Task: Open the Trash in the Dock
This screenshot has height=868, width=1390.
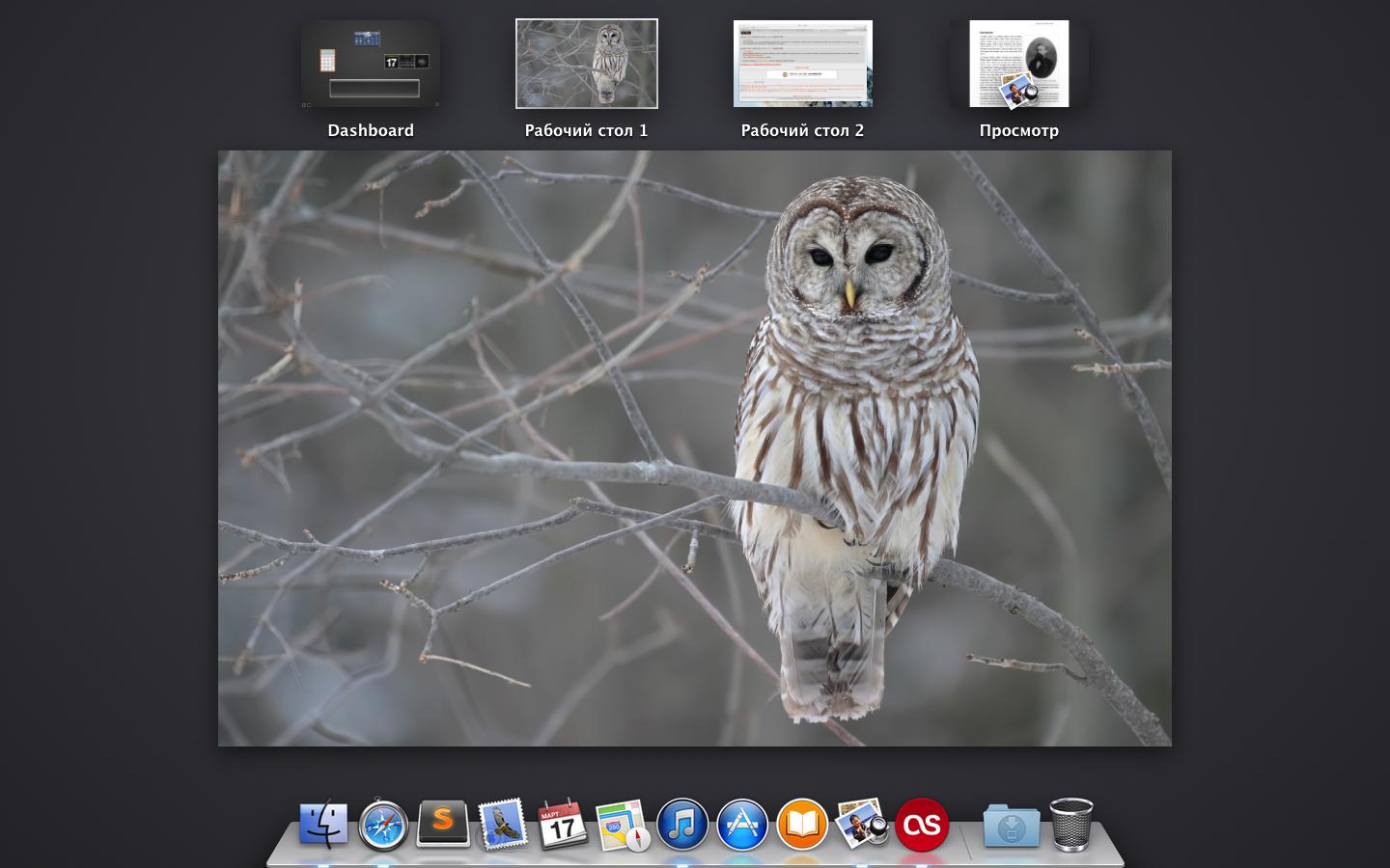Action: point(1070,825)
